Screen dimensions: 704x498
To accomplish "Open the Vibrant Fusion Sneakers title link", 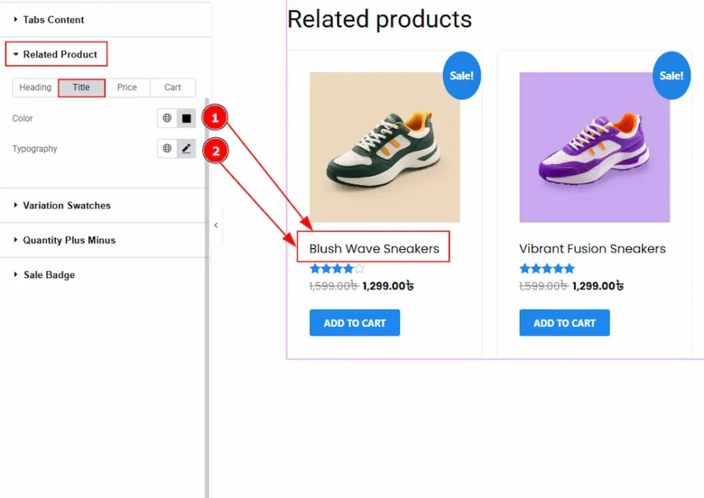I will coord(592,249).
